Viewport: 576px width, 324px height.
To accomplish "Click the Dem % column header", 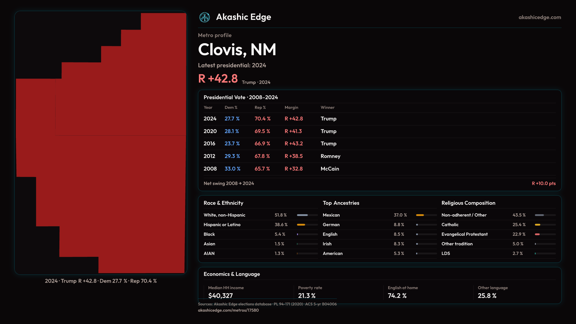I will pos(231,107).
